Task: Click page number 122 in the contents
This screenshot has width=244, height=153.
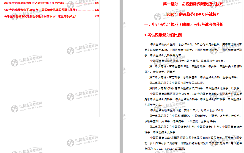Action: coord(97,3)
